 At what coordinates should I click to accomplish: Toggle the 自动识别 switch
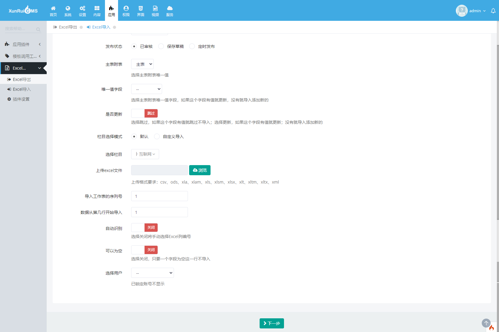pyautogui.click(x=144, y=228)
